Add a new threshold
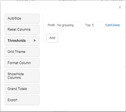 click(x=52, y=38)
